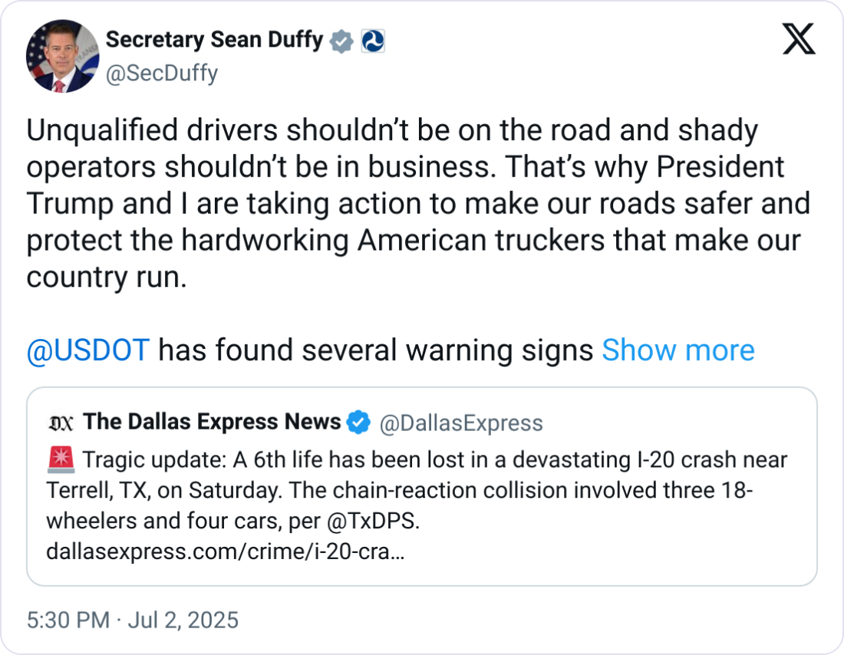
Task: Click the red siren emoji in quoted post
Action: coord(60,460)
